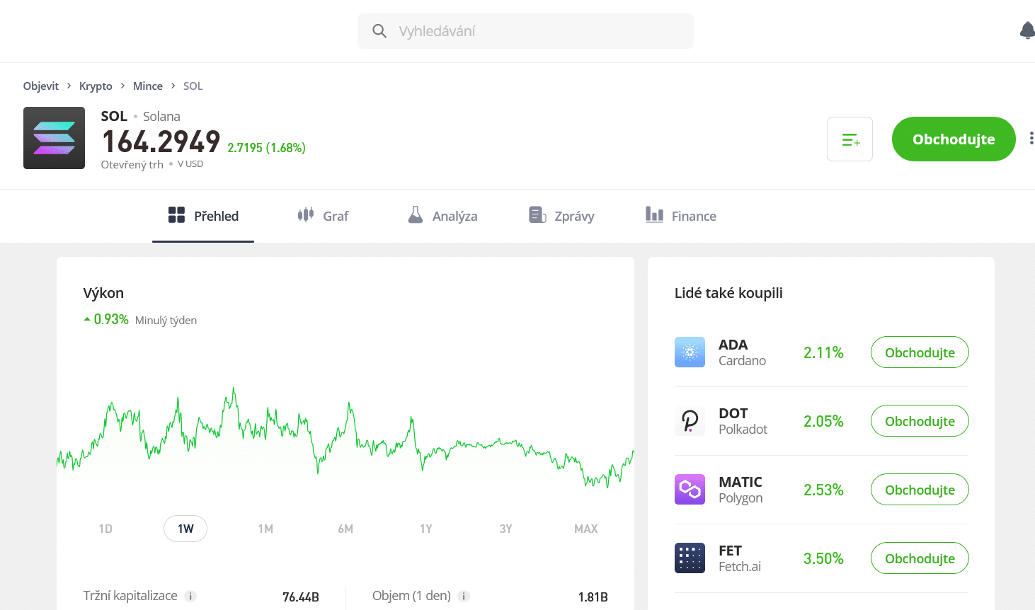
Task: Click the Otevřený trh status text
Action: tap(132, 164)
